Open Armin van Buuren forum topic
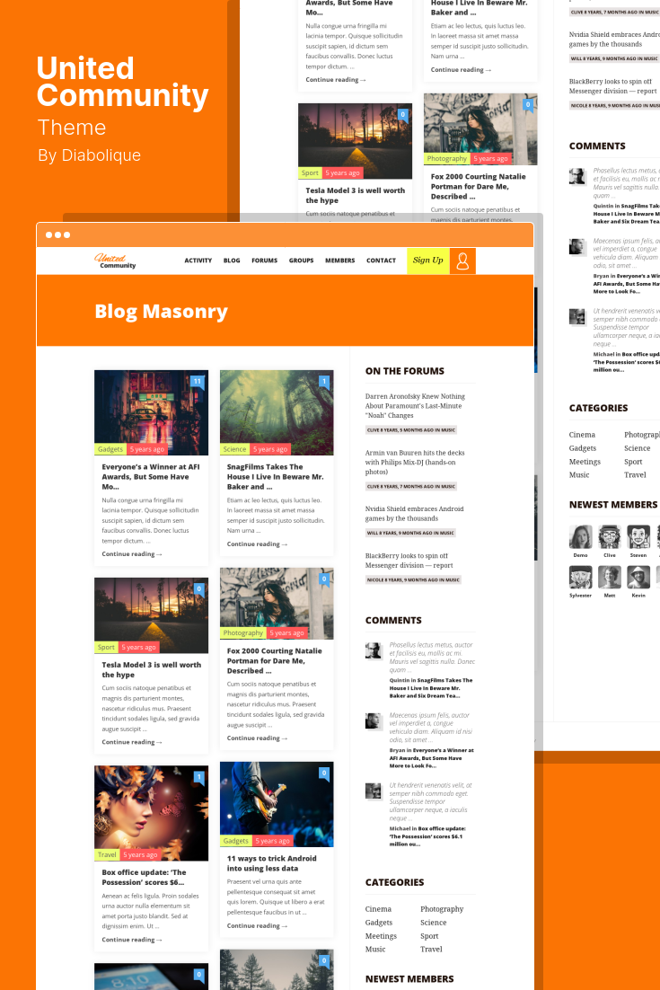Image resolution: width=660 pixels, height=990 pixels. pyautogui.click(x=415, y=462)
